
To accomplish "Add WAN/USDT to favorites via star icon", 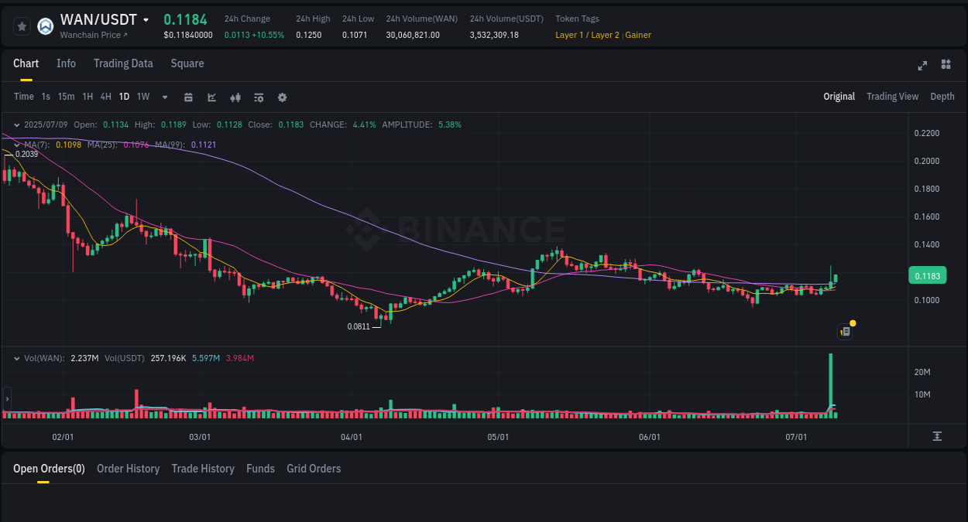I will tap(22, 26).
